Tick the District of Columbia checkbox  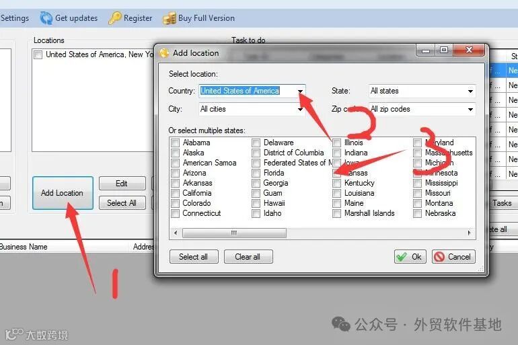[256, 153]
